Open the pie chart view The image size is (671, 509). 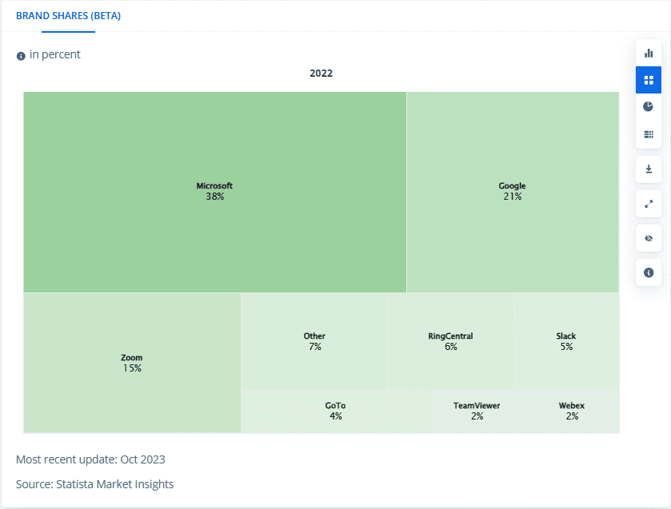click(648, 105)
